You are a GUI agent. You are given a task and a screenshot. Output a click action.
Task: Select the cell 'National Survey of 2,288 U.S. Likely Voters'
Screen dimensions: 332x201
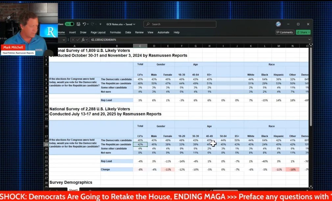tap(90, 109)
